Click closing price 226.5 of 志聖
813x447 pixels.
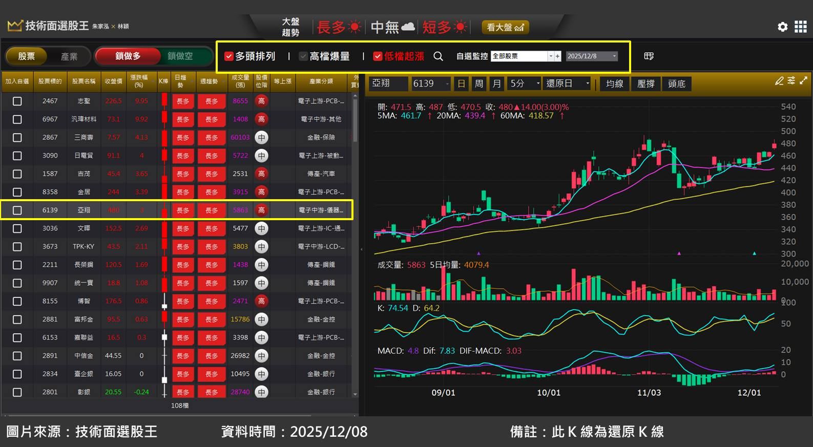click(113, 101)
